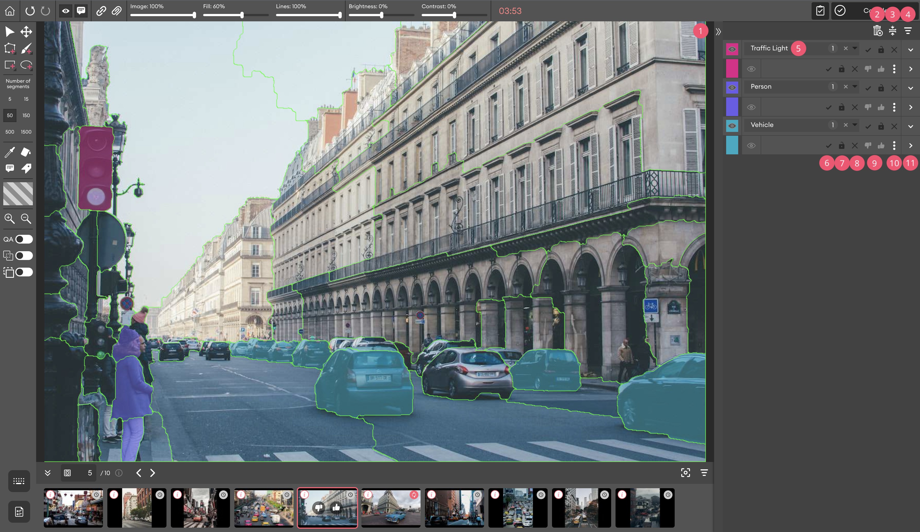Open the keyboard shortcuts icon

19,481
